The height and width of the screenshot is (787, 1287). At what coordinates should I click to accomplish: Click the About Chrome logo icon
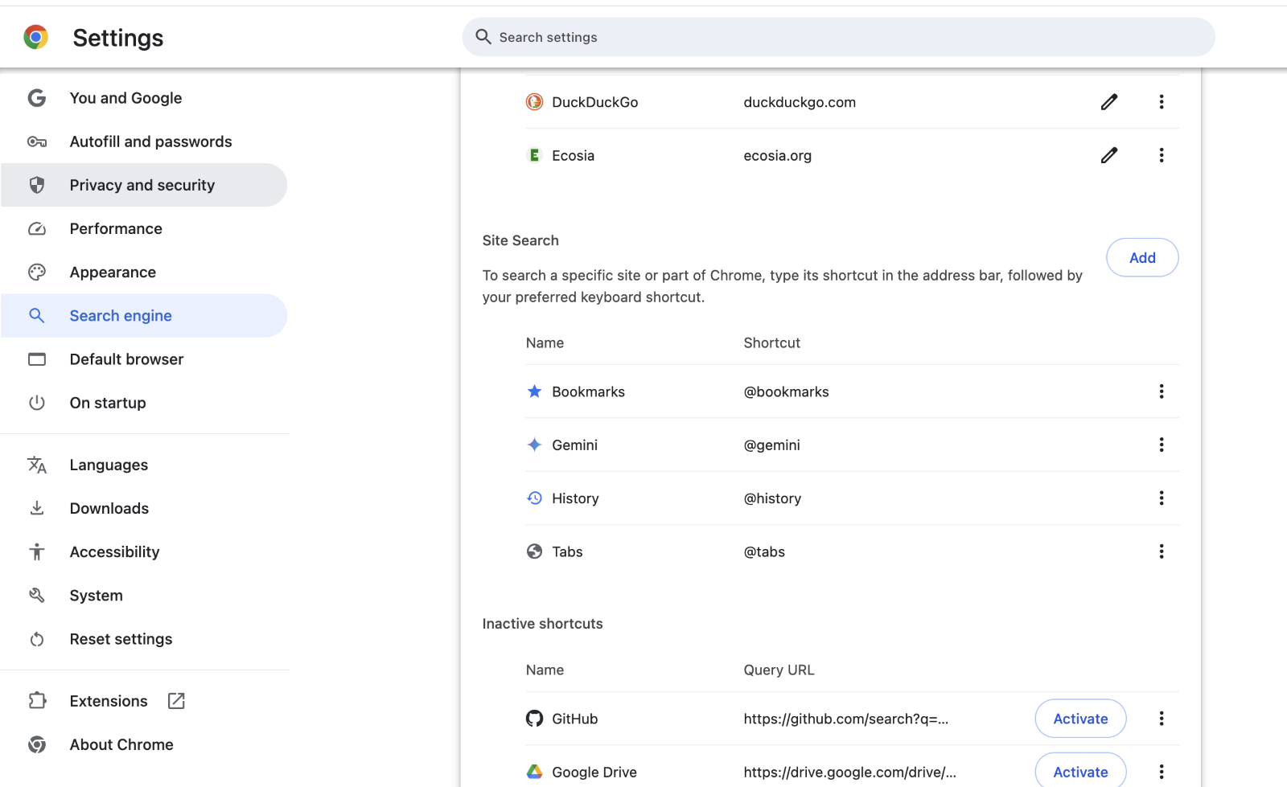pos(37,744)
